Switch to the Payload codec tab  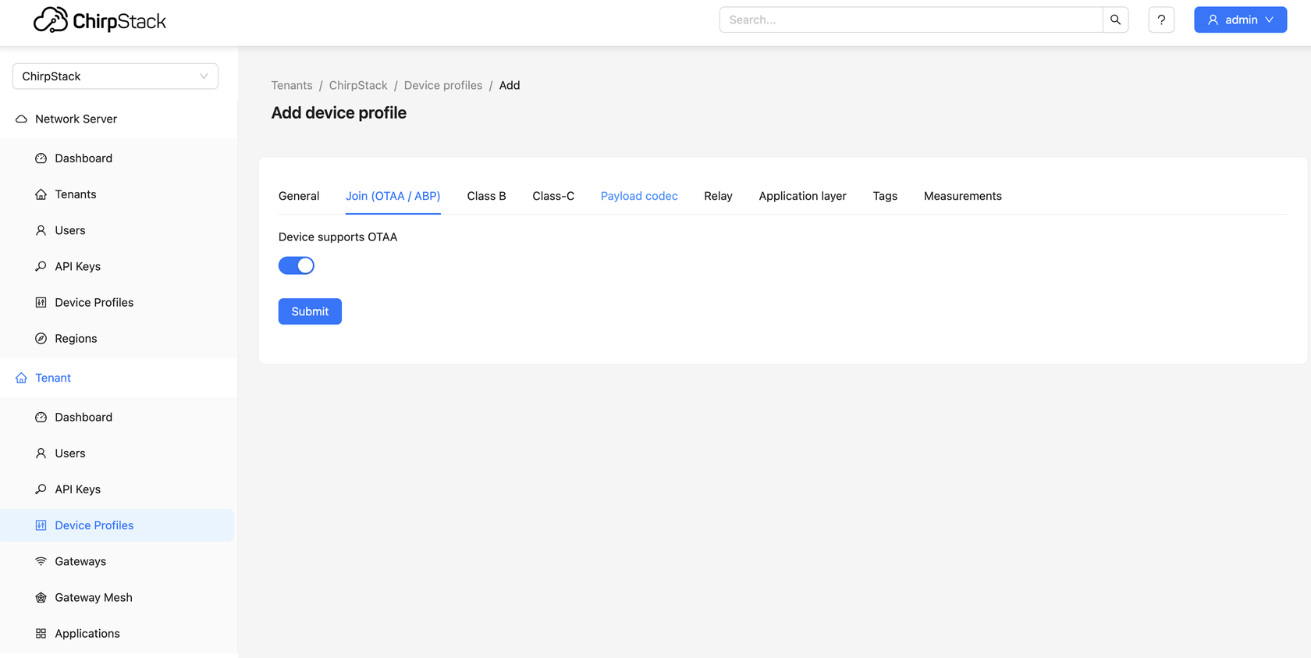[639, 196]
